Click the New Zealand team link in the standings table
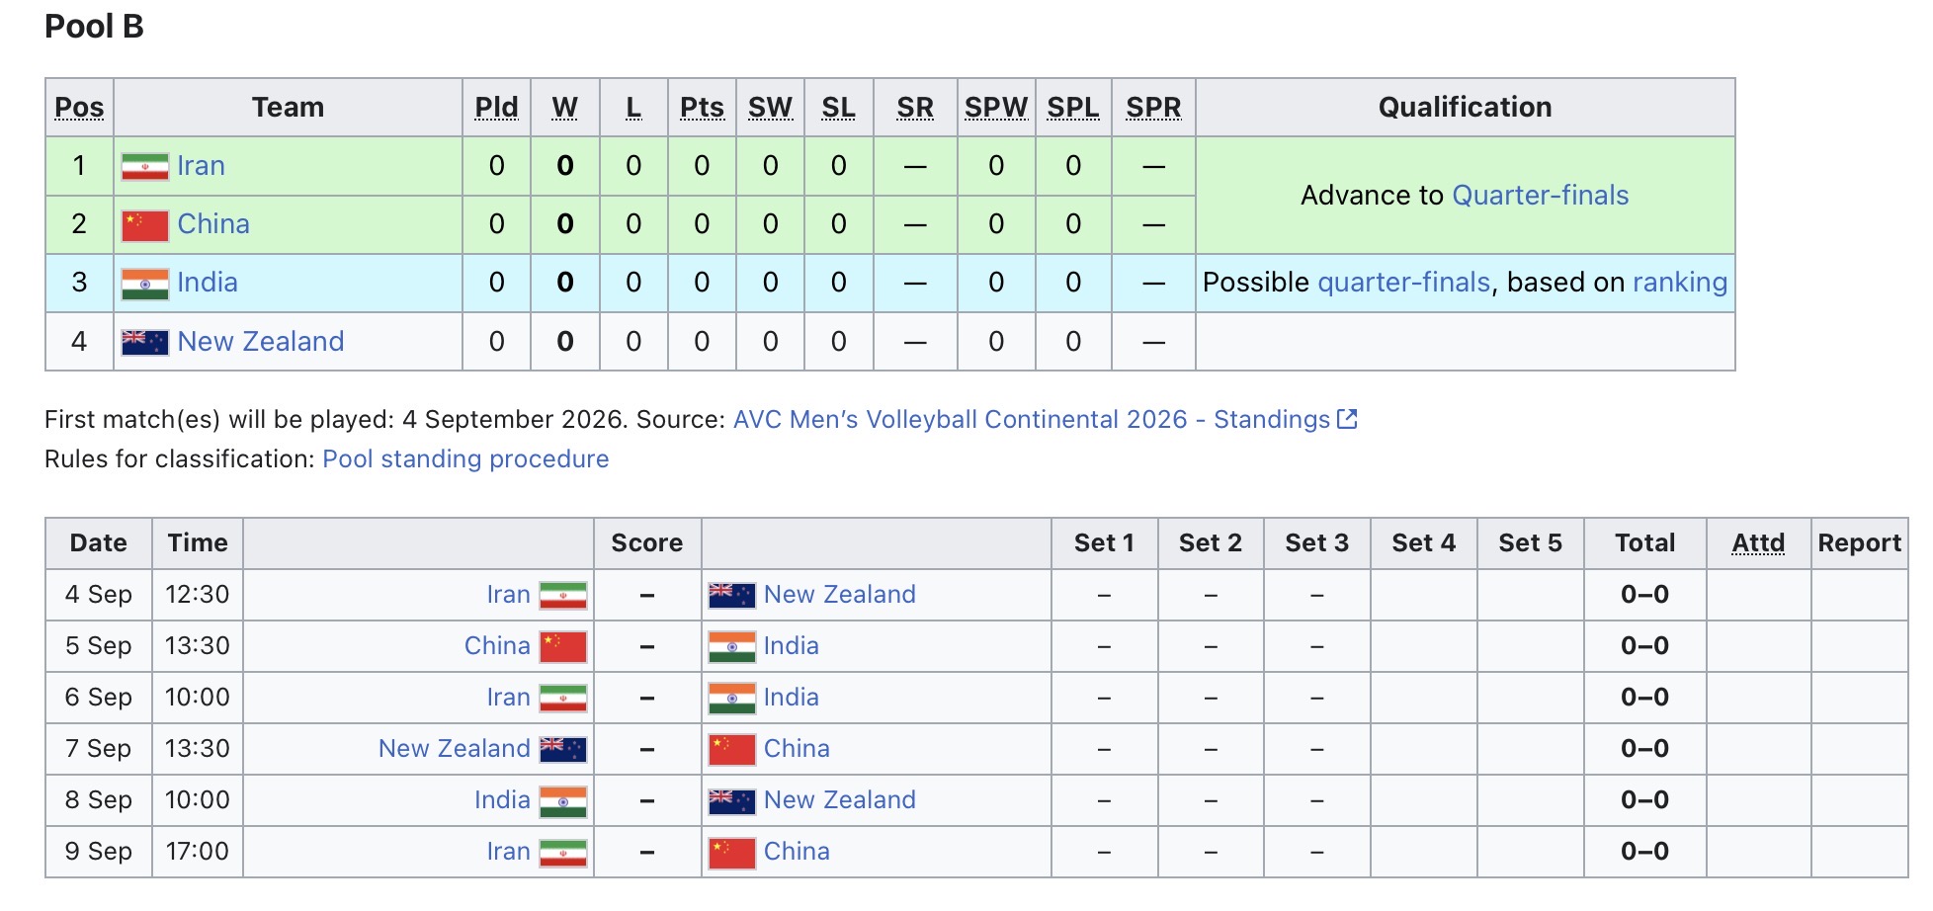Image resolution: width=1933 pixels, height=911 pixels. click(261, 342)
